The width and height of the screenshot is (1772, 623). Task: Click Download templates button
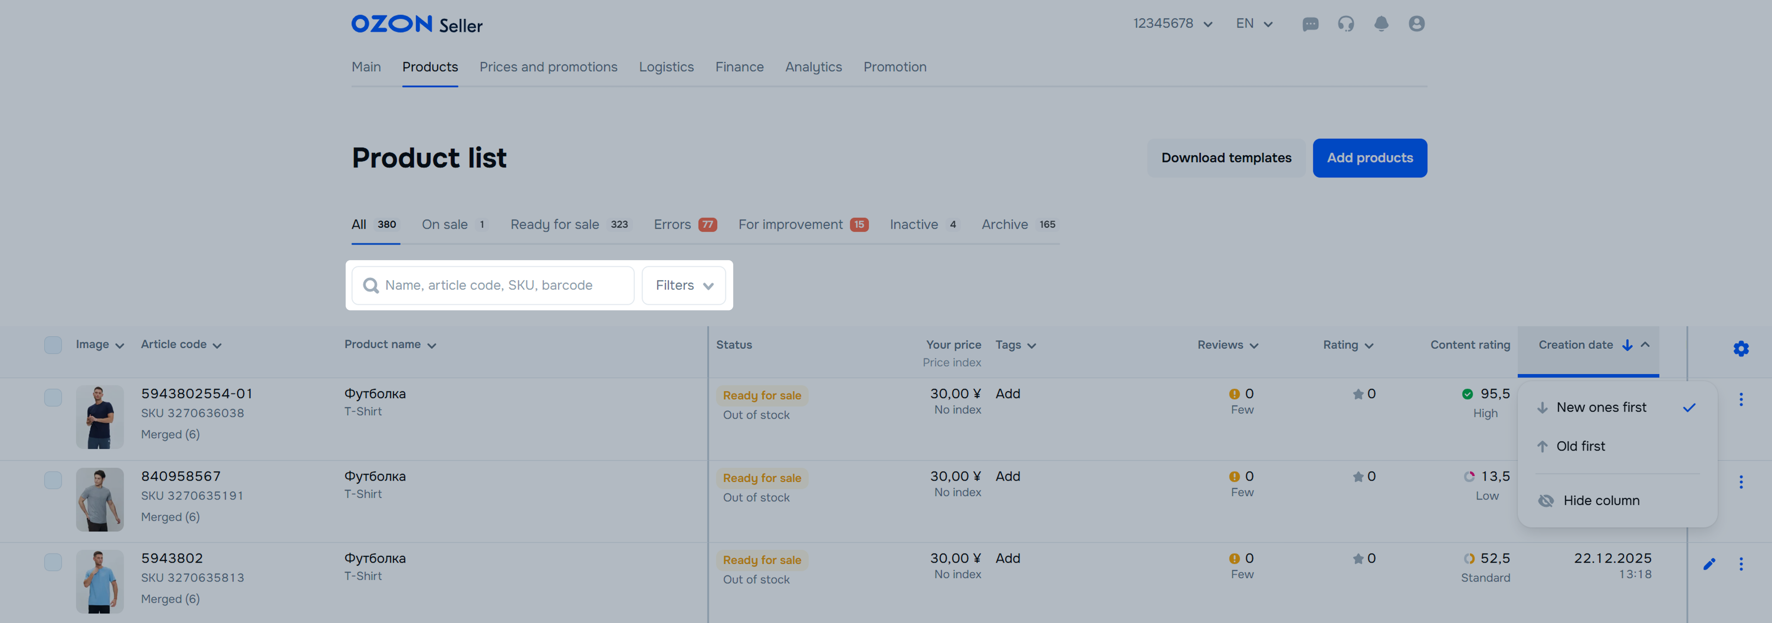coord(1226,158)
